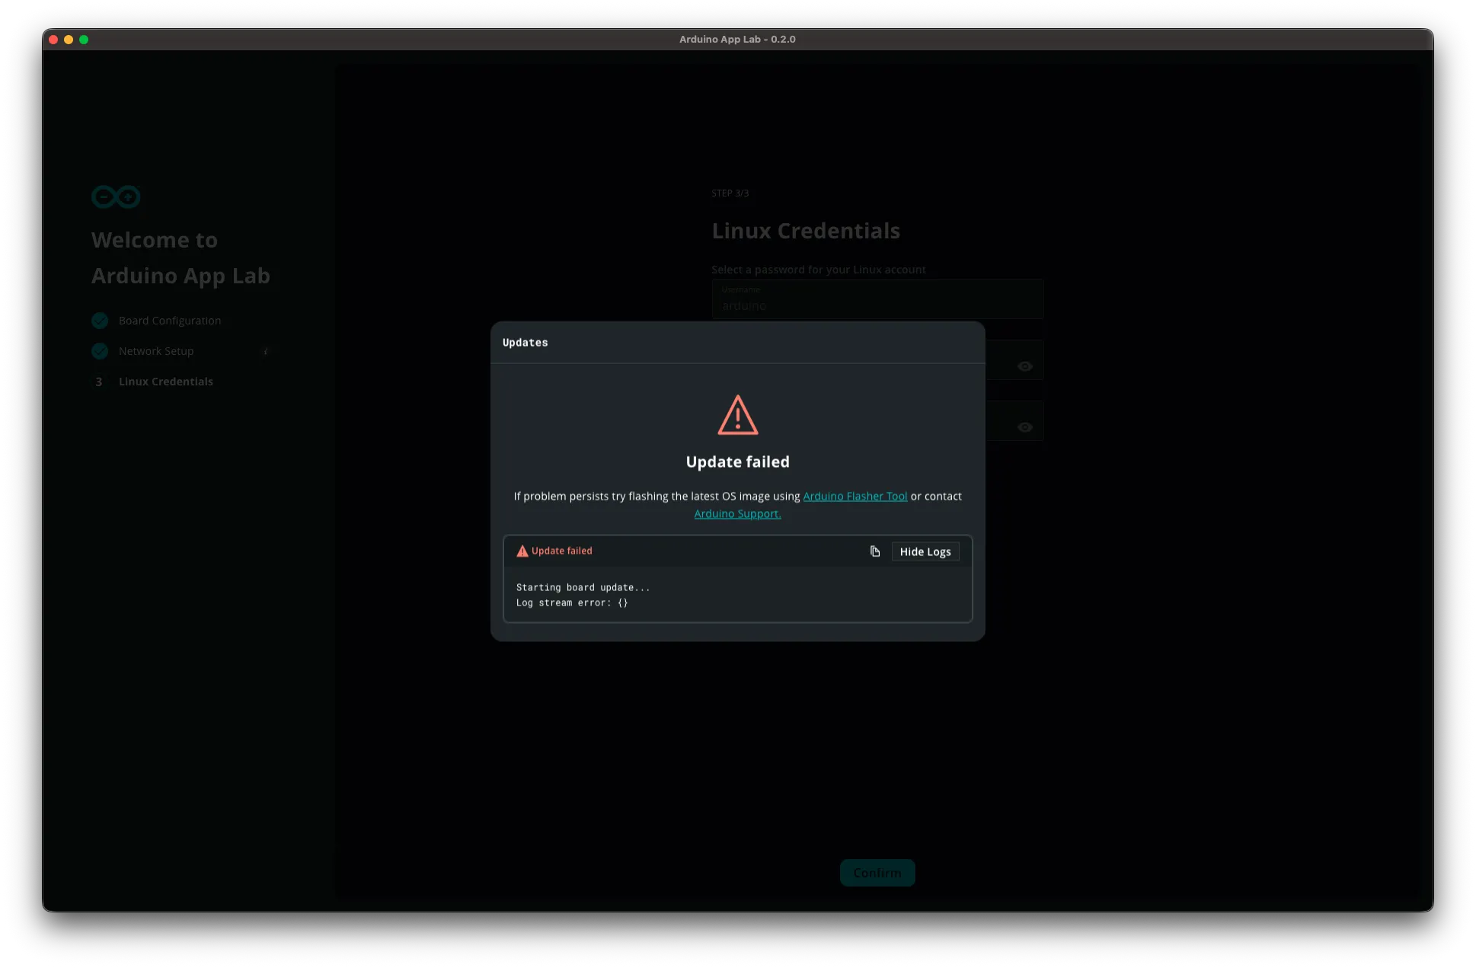This screenshot has width=1476, height=968.
Task: Open the Arduino Support link
Action: (x=737, y=513)
